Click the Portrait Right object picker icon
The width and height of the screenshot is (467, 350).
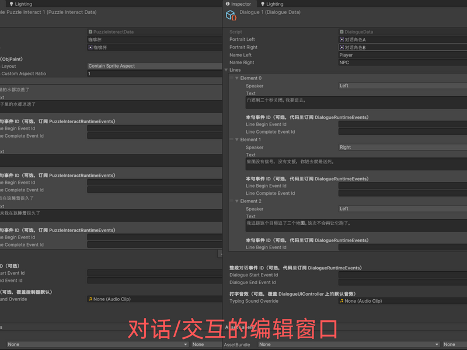tap(341, 47)
